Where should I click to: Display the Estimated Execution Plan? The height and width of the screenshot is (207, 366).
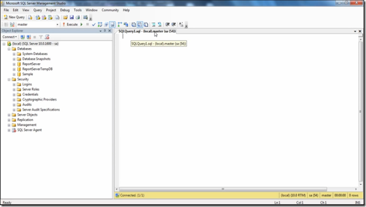[x=100, y=24]
